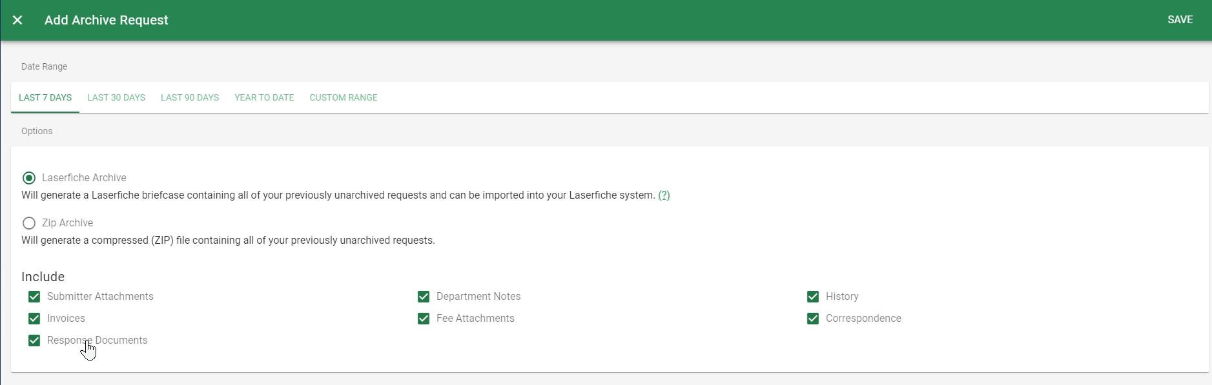Click the Include heading
Viewport: 1212px width, 385px height.
point(43,277)
